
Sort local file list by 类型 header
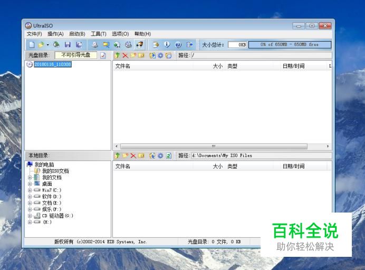[x=253, y=167]
